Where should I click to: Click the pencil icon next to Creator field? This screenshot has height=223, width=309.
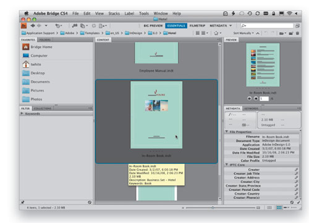tap(296, 169)
